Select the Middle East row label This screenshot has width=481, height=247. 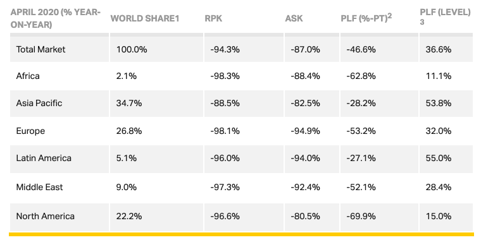point(40,187)
